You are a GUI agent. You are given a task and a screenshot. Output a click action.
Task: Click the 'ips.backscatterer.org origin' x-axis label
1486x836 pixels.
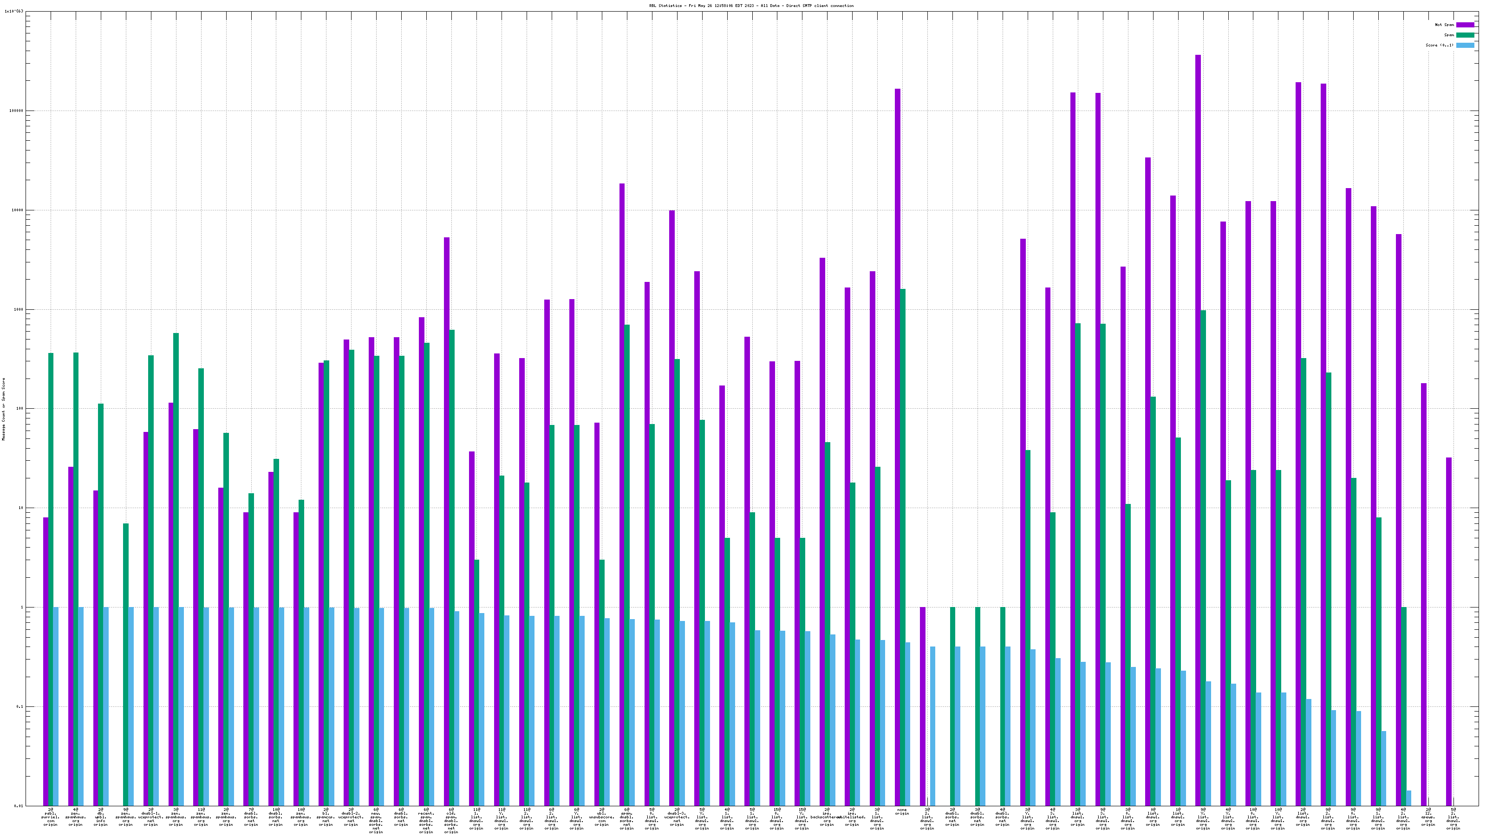pos(827,817)
